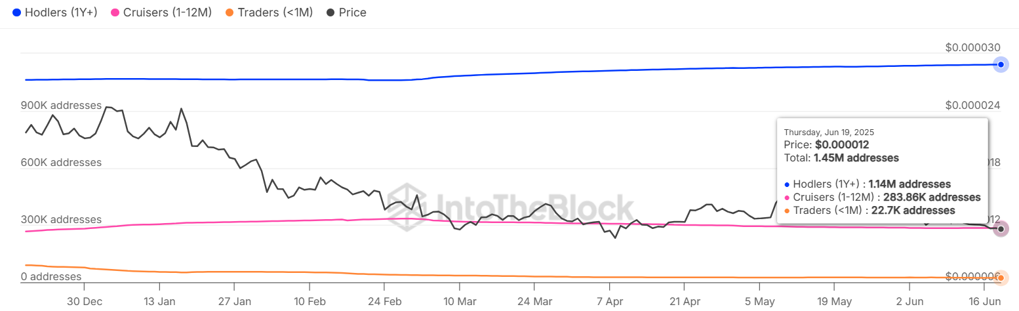
Task: Click the tooltip Total 1.45M addresses line
Action: [x=841, y=158]
